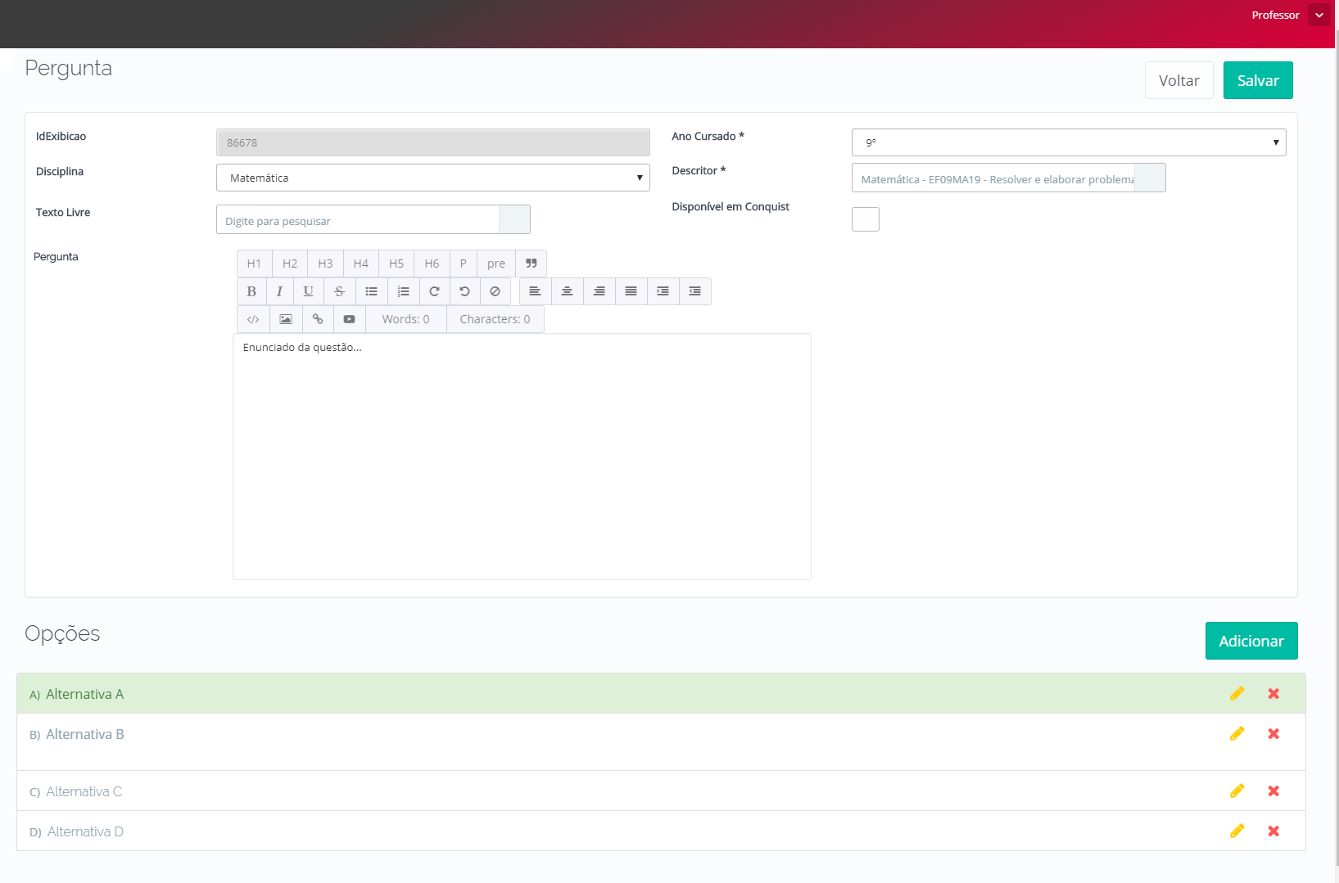Screen dimensions: 1339x883
Task: Toggle bold formatting in the editor
Action: tap(251, 291)
